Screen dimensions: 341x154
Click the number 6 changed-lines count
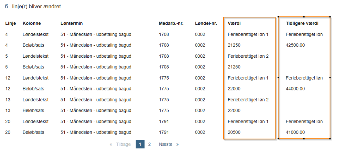pos(6,6)
